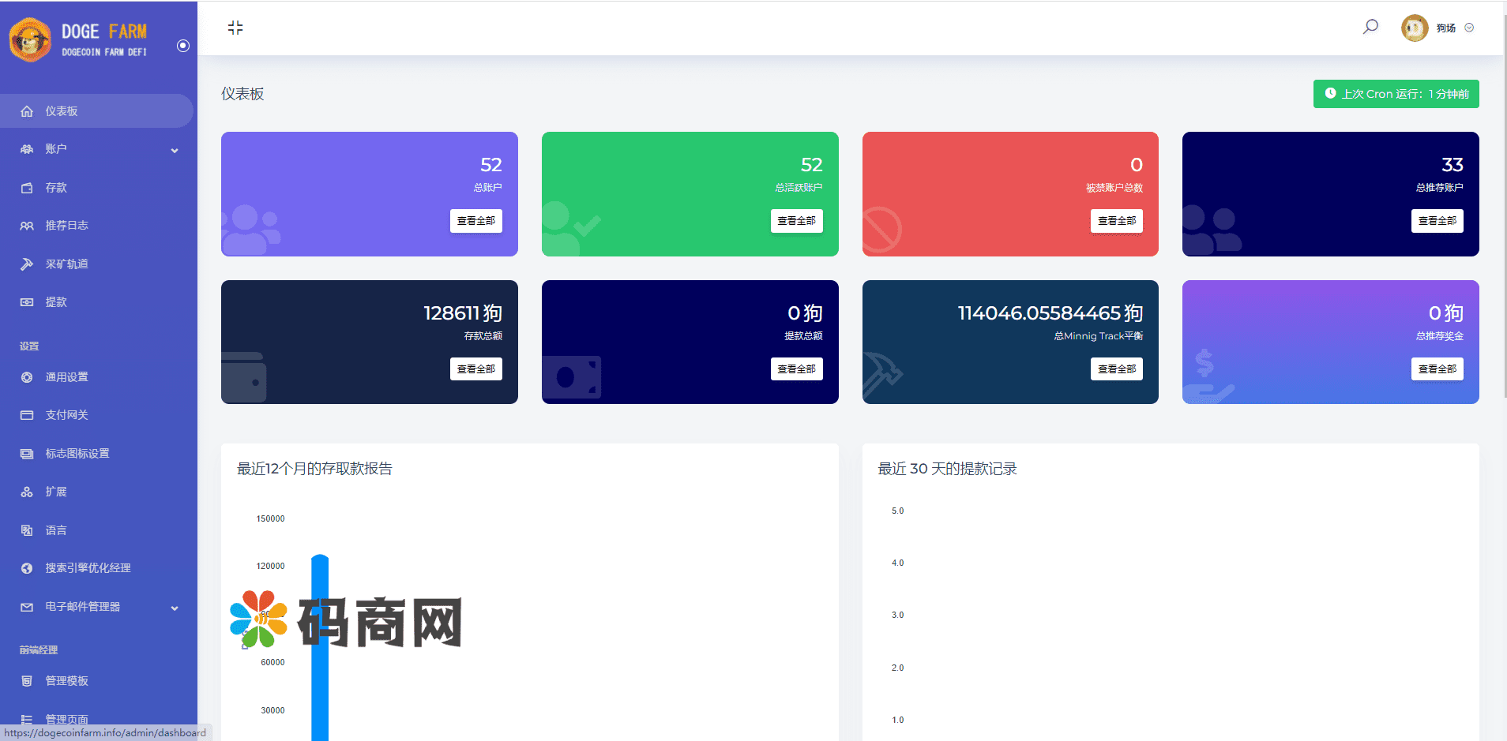Toggle the sidebar radio button near logo
The image size is (1507, 741).
tap(183, 46)
